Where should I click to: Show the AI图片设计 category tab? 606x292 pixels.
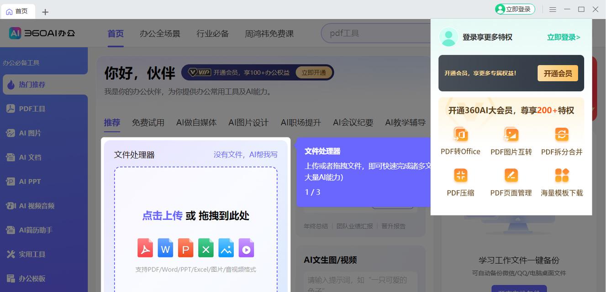pos(248,122)
